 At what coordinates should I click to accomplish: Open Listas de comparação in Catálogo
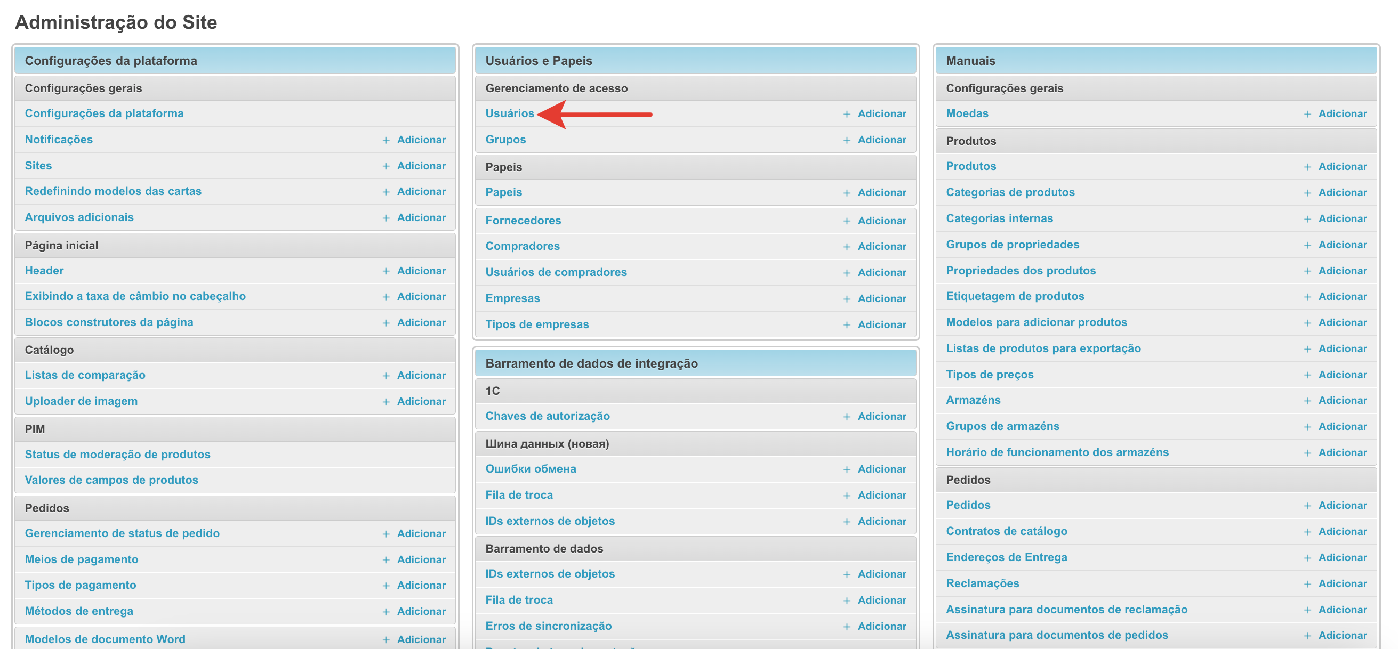85,375
